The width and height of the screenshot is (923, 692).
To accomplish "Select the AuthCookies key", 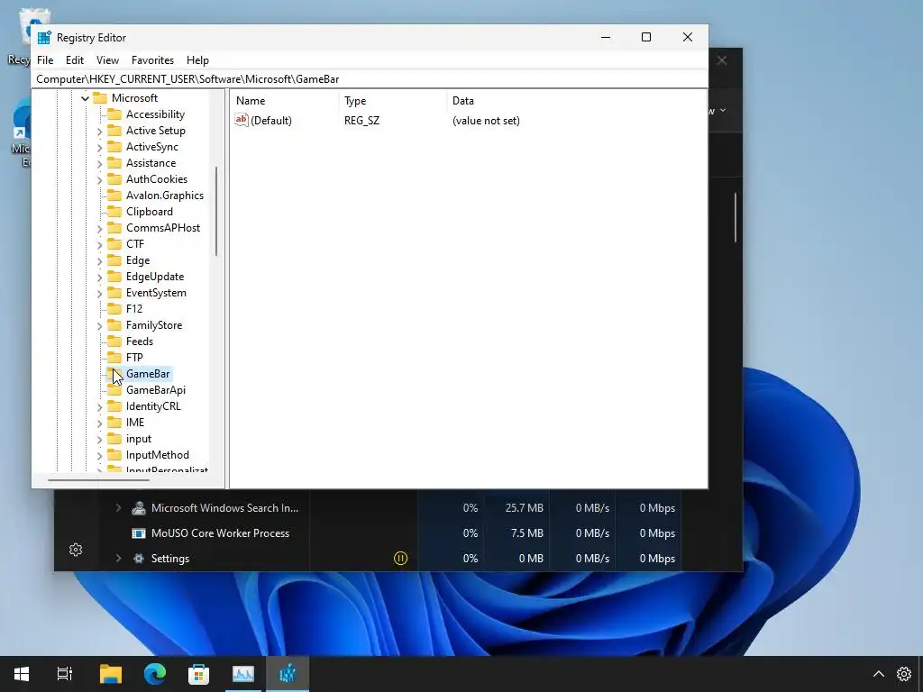I will tap(157, 179).
